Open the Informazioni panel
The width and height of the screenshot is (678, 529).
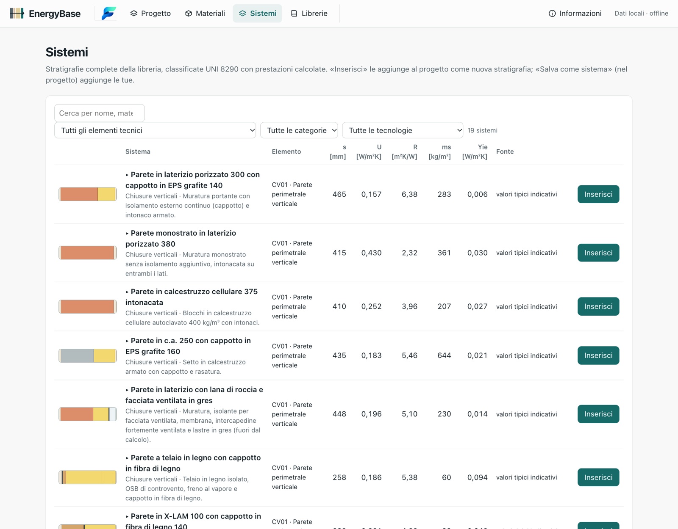575,14
